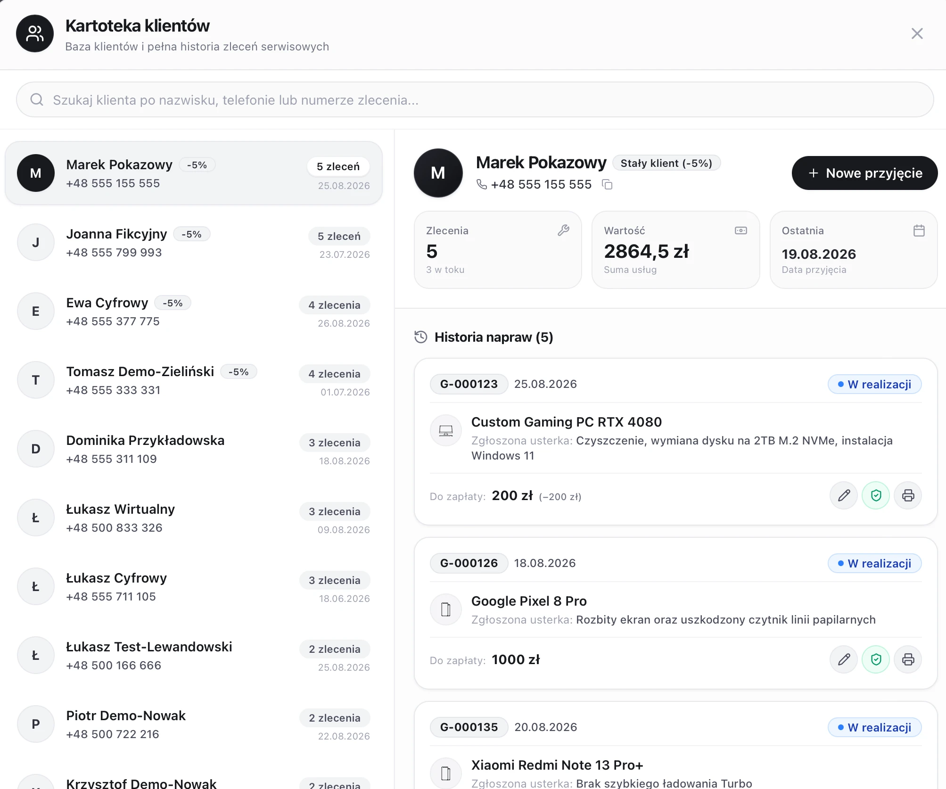
Task: Click the M avatar in the client detail header
Action: 438,173
